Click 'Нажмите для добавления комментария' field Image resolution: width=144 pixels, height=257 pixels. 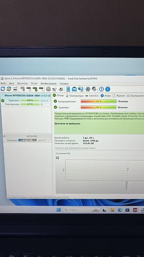(x=76, y=148)
